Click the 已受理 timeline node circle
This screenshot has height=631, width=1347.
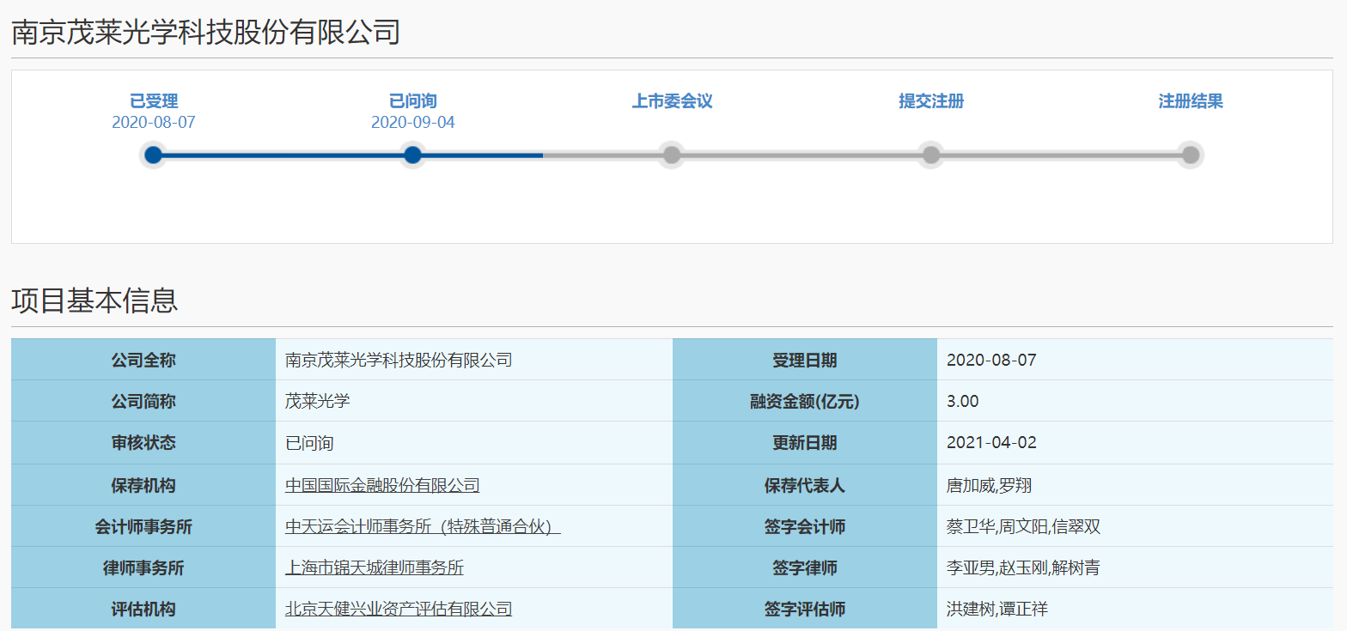[153, 155]
